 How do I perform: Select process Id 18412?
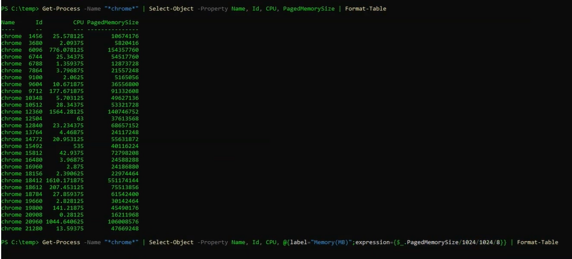(x=34, y=181)
